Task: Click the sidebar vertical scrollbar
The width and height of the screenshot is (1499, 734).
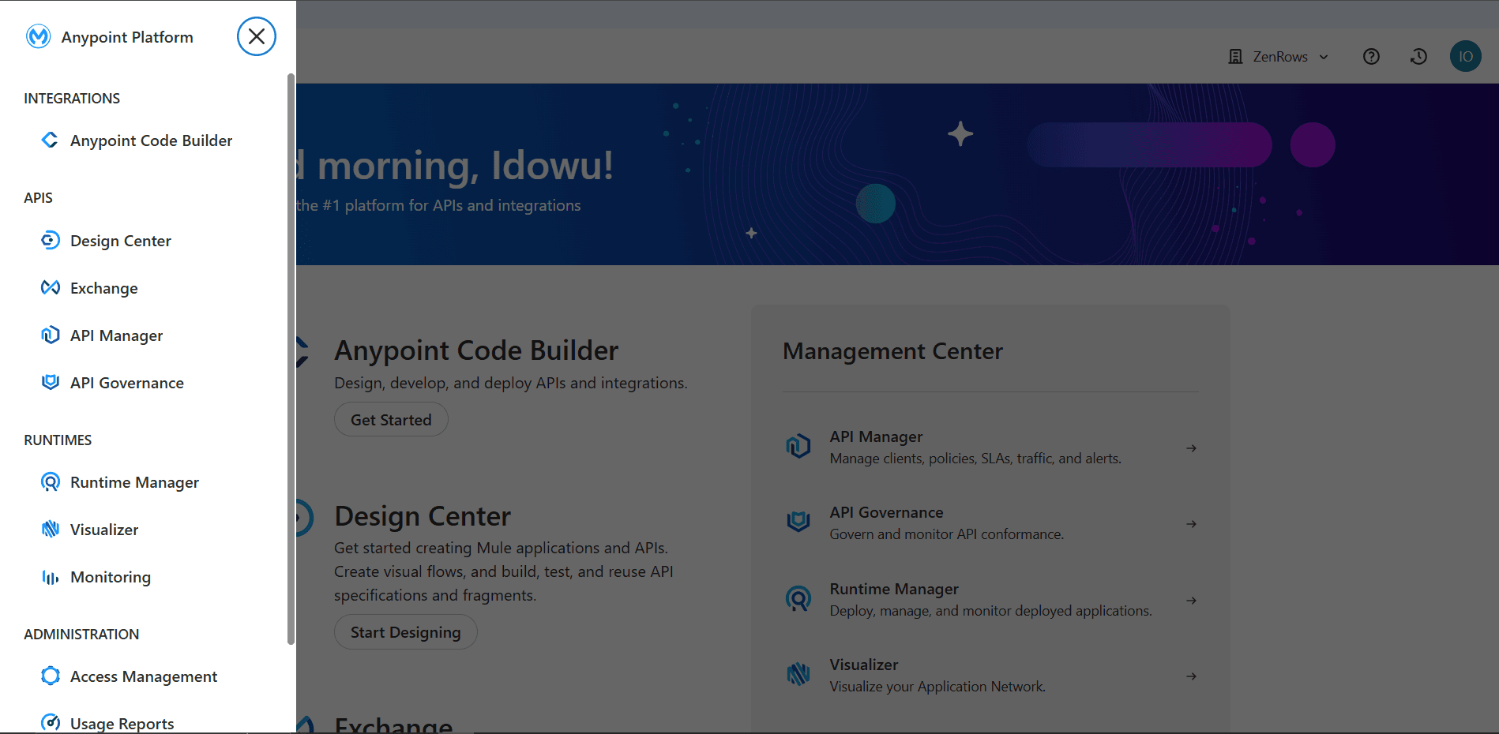Action: pos(291,359)
